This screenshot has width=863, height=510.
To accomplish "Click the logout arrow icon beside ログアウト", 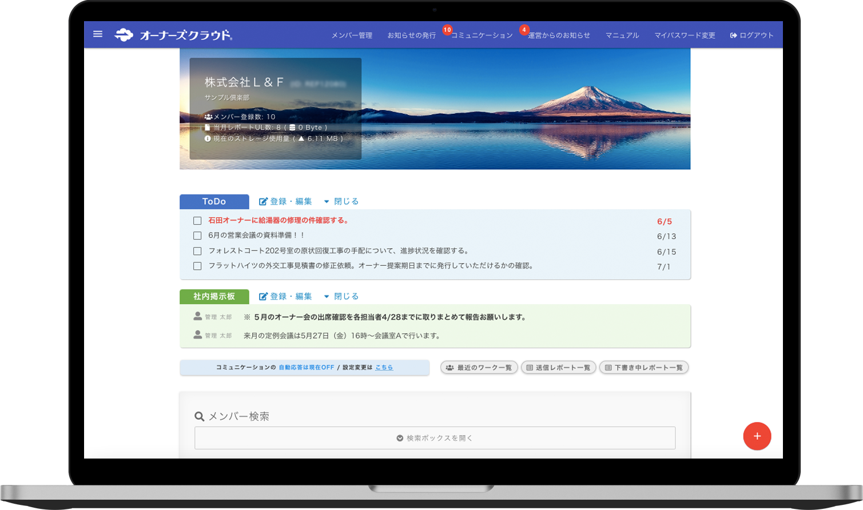I will point(733,34).
